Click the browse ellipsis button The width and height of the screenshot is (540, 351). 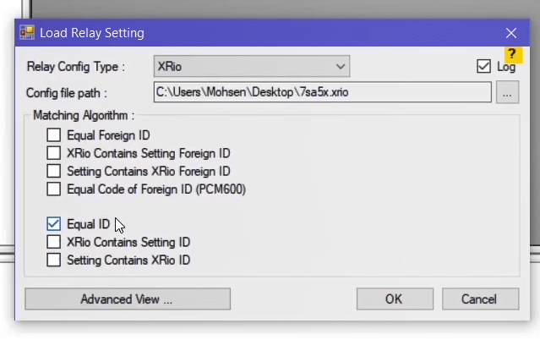point(507,93)
